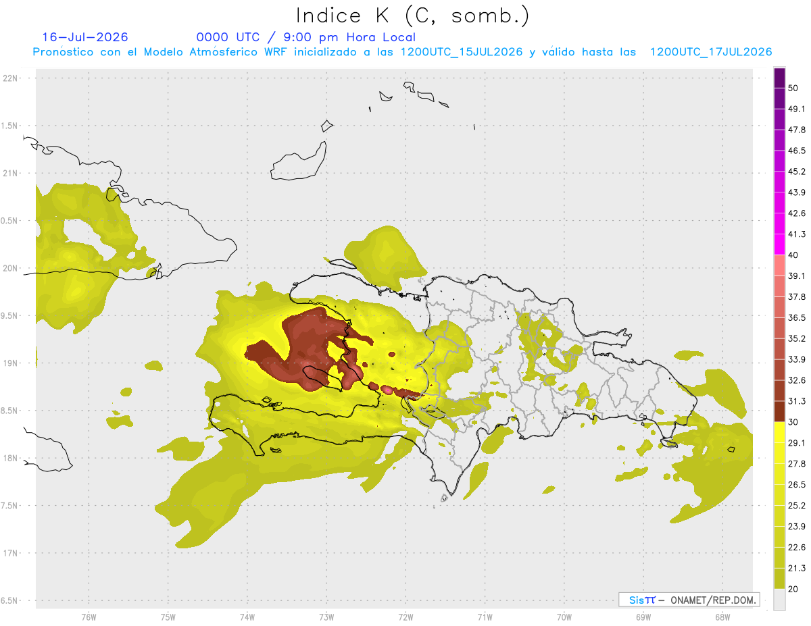The image size is (811, 626).
Task: Click the date '16-Jul-2026'
Action: pos(85,37)
